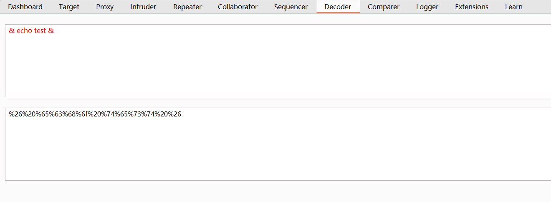Screen dimensions: 551x202
Task: Switch to the Collaborator tab
Action: click(x=238, y=7)
